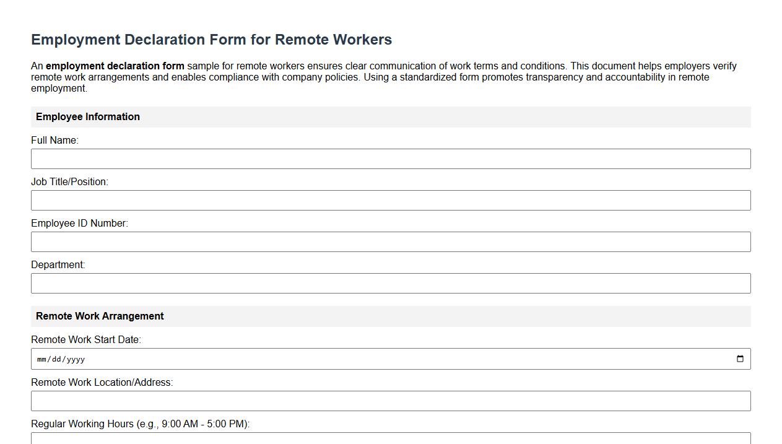
Task: Click the mm segment of the date field
Action: (x=42, y=359)
